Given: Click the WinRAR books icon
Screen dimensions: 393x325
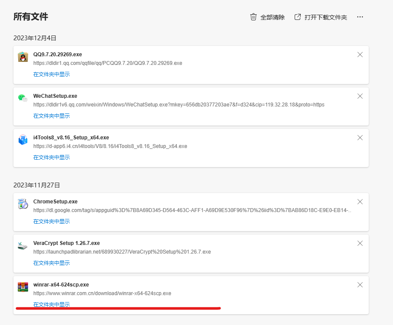Looking at the screenshot, I should tap(23, 287).
